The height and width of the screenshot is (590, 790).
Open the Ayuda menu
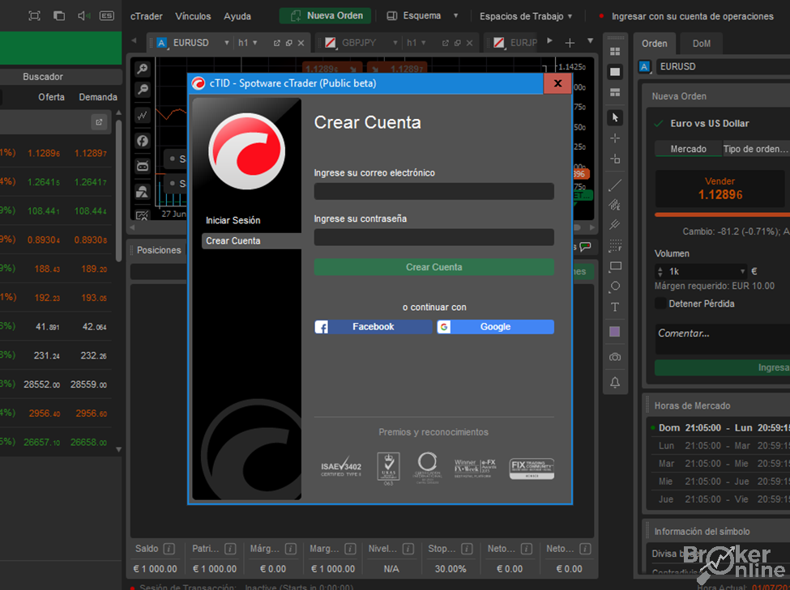coord(237,16)
